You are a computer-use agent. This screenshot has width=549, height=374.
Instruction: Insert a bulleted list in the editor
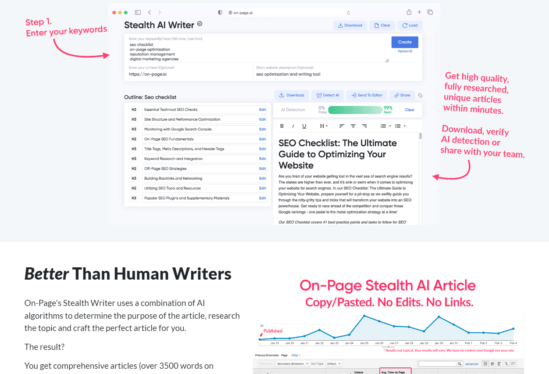tap(398, 126)
